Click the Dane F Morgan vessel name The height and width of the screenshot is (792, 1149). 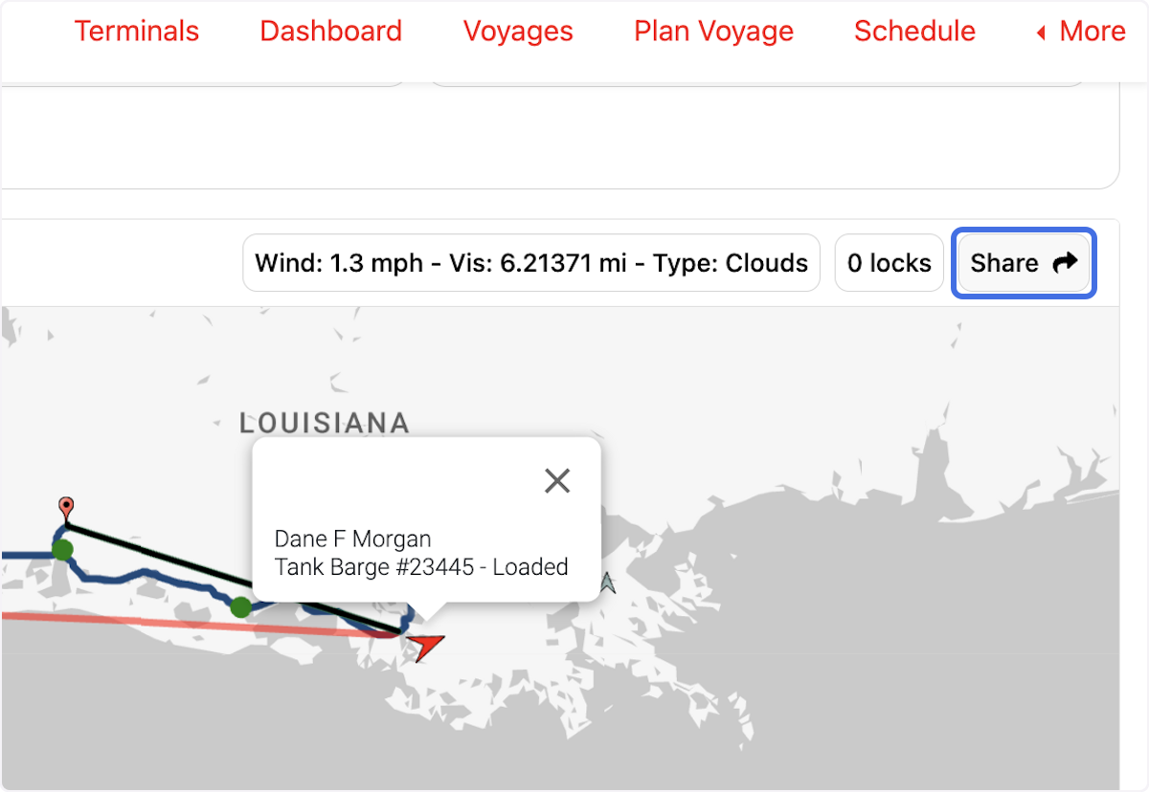coord(352,539)
